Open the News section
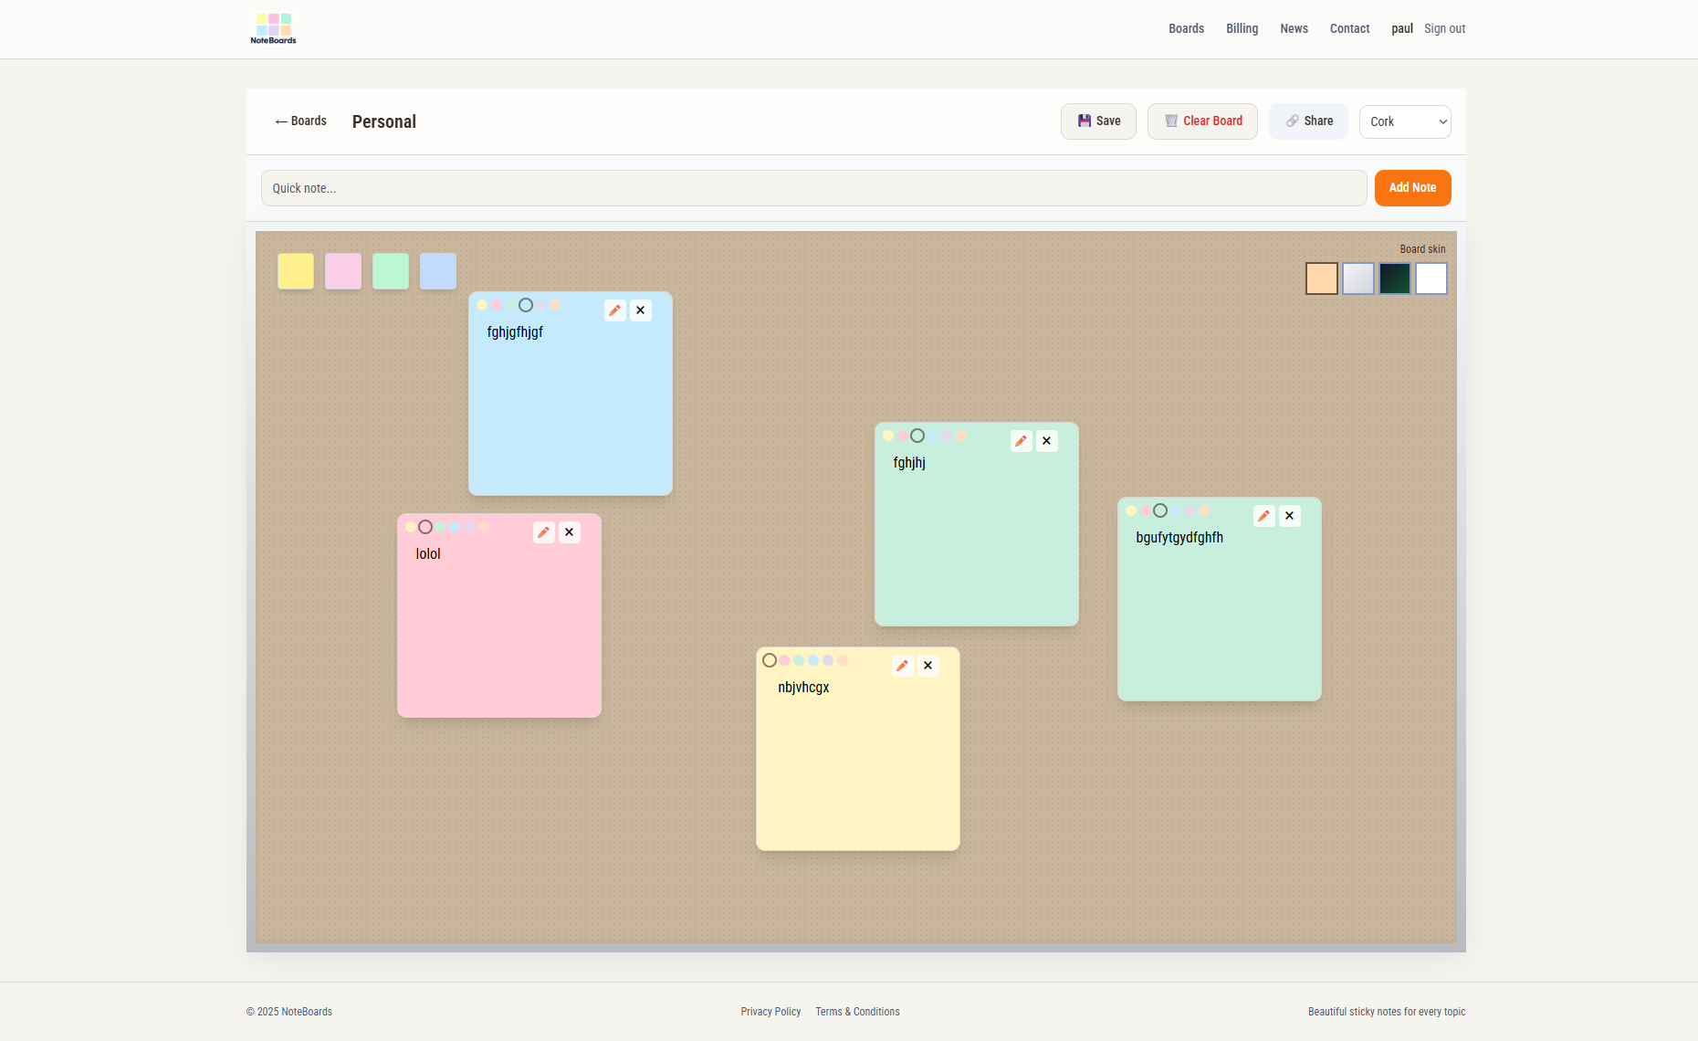Image resolution: width=1698 pixels, height=1041 pixels. tap(1294, 28)
